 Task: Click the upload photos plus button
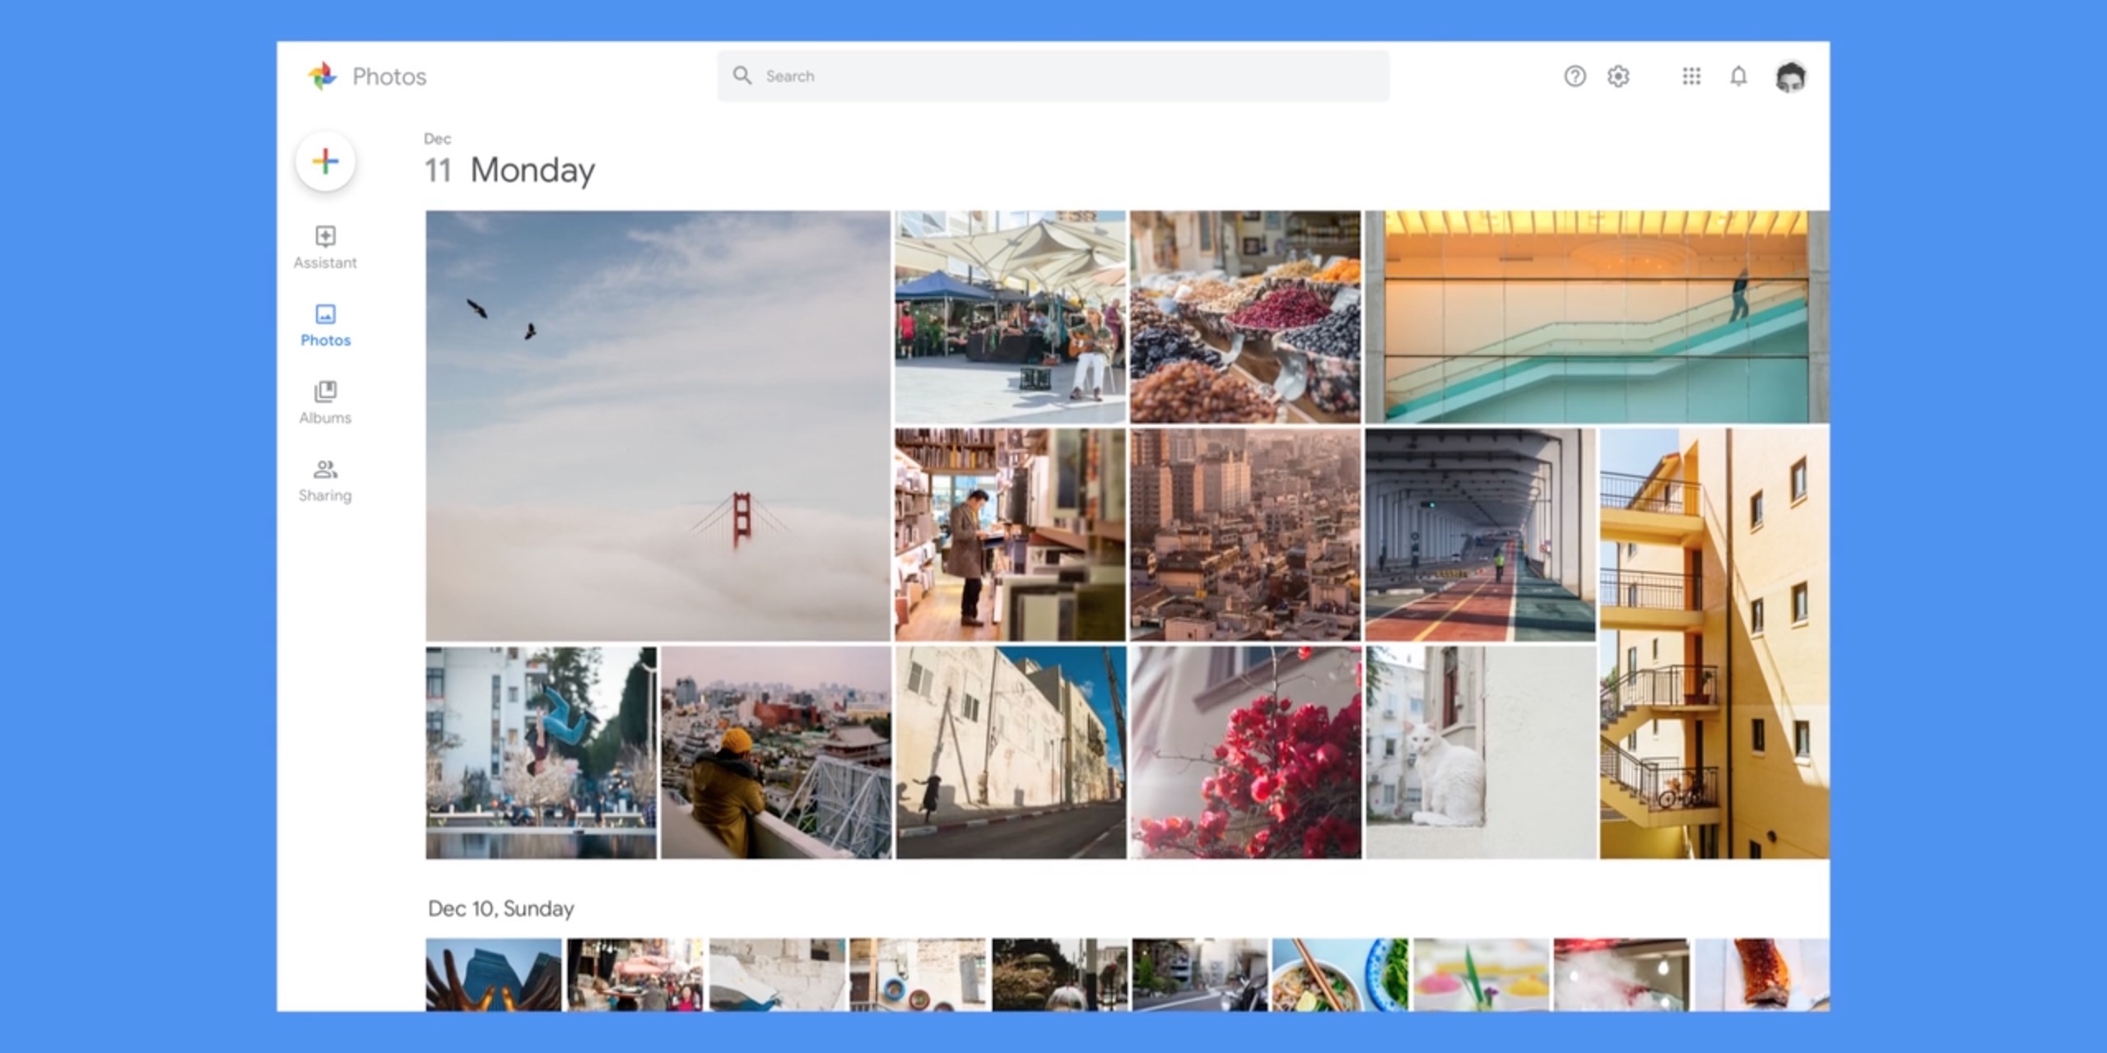[326, 162]
